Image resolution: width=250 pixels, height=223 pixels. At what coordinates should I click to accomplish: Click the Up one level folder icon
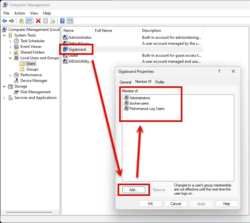click(x=21, y=21)
